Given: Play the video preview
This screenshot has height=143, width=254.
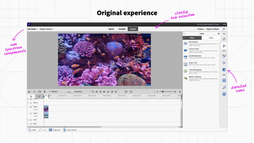Looking at the screenshot, I should point(104,91).
